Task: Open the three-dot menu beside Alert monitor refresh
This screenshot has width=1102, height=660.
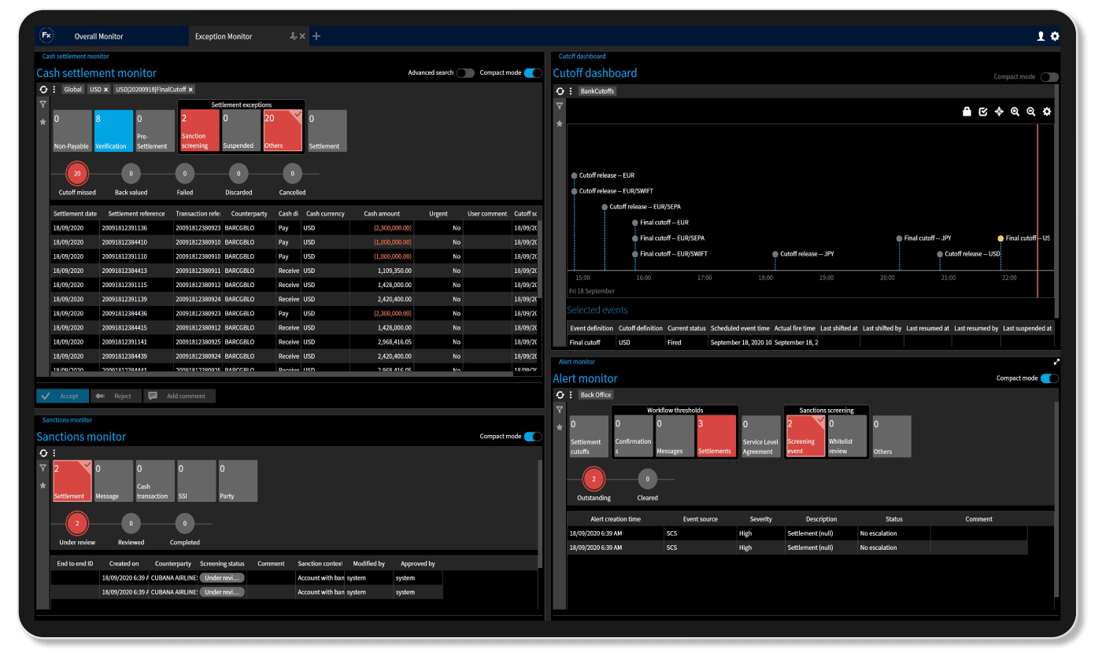Action: pos(569,394)
